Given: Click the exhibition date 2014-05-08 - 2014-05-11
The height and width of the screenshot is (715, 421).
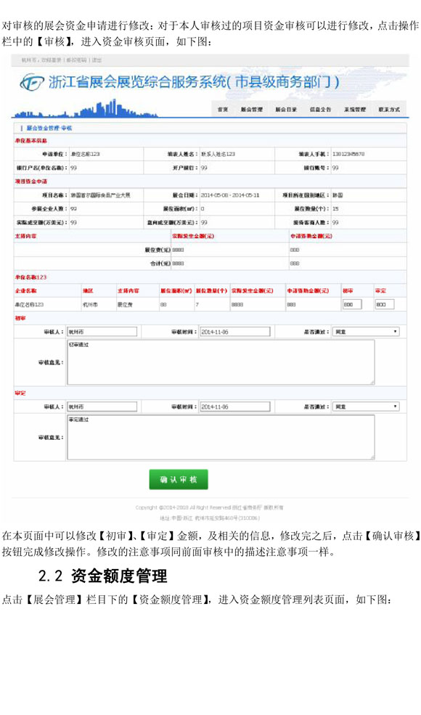Looking at the screenshot, I should (230, 195).
